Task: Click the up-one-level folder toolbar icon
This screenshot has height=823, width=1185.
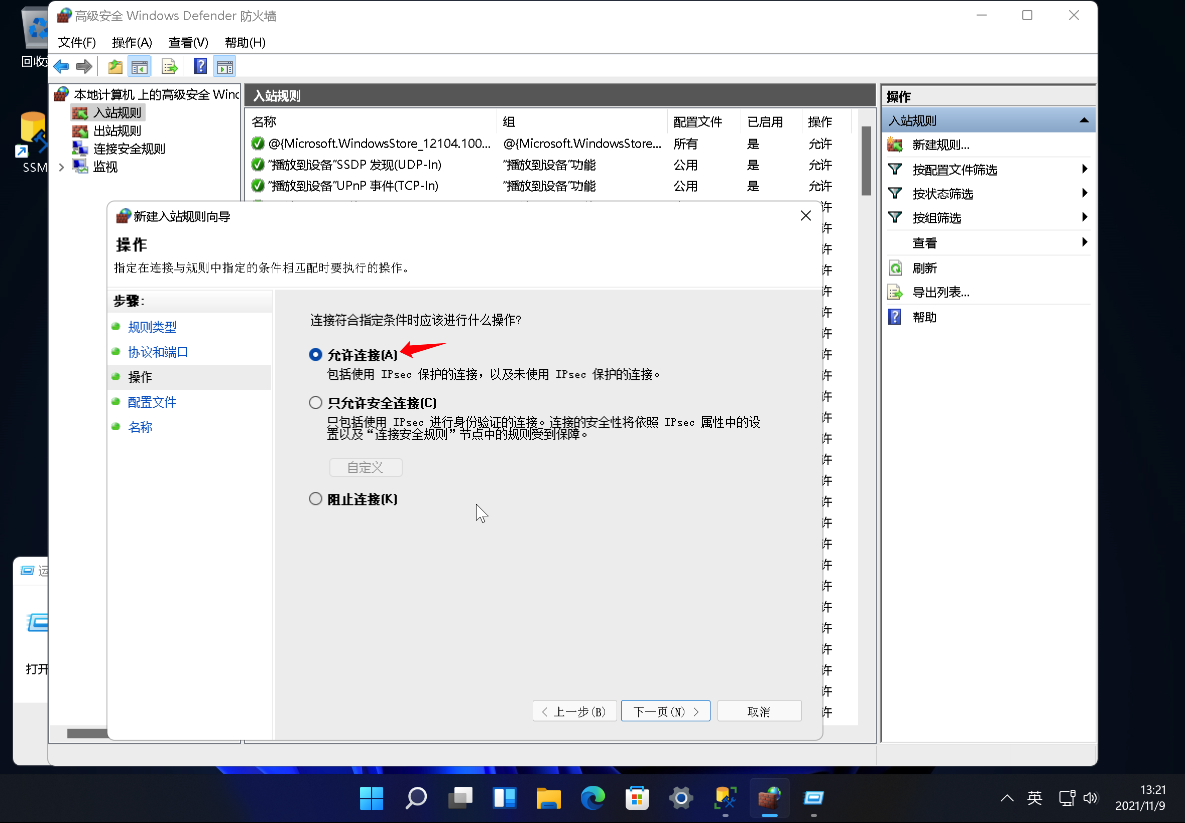Action: pos(114,67)
